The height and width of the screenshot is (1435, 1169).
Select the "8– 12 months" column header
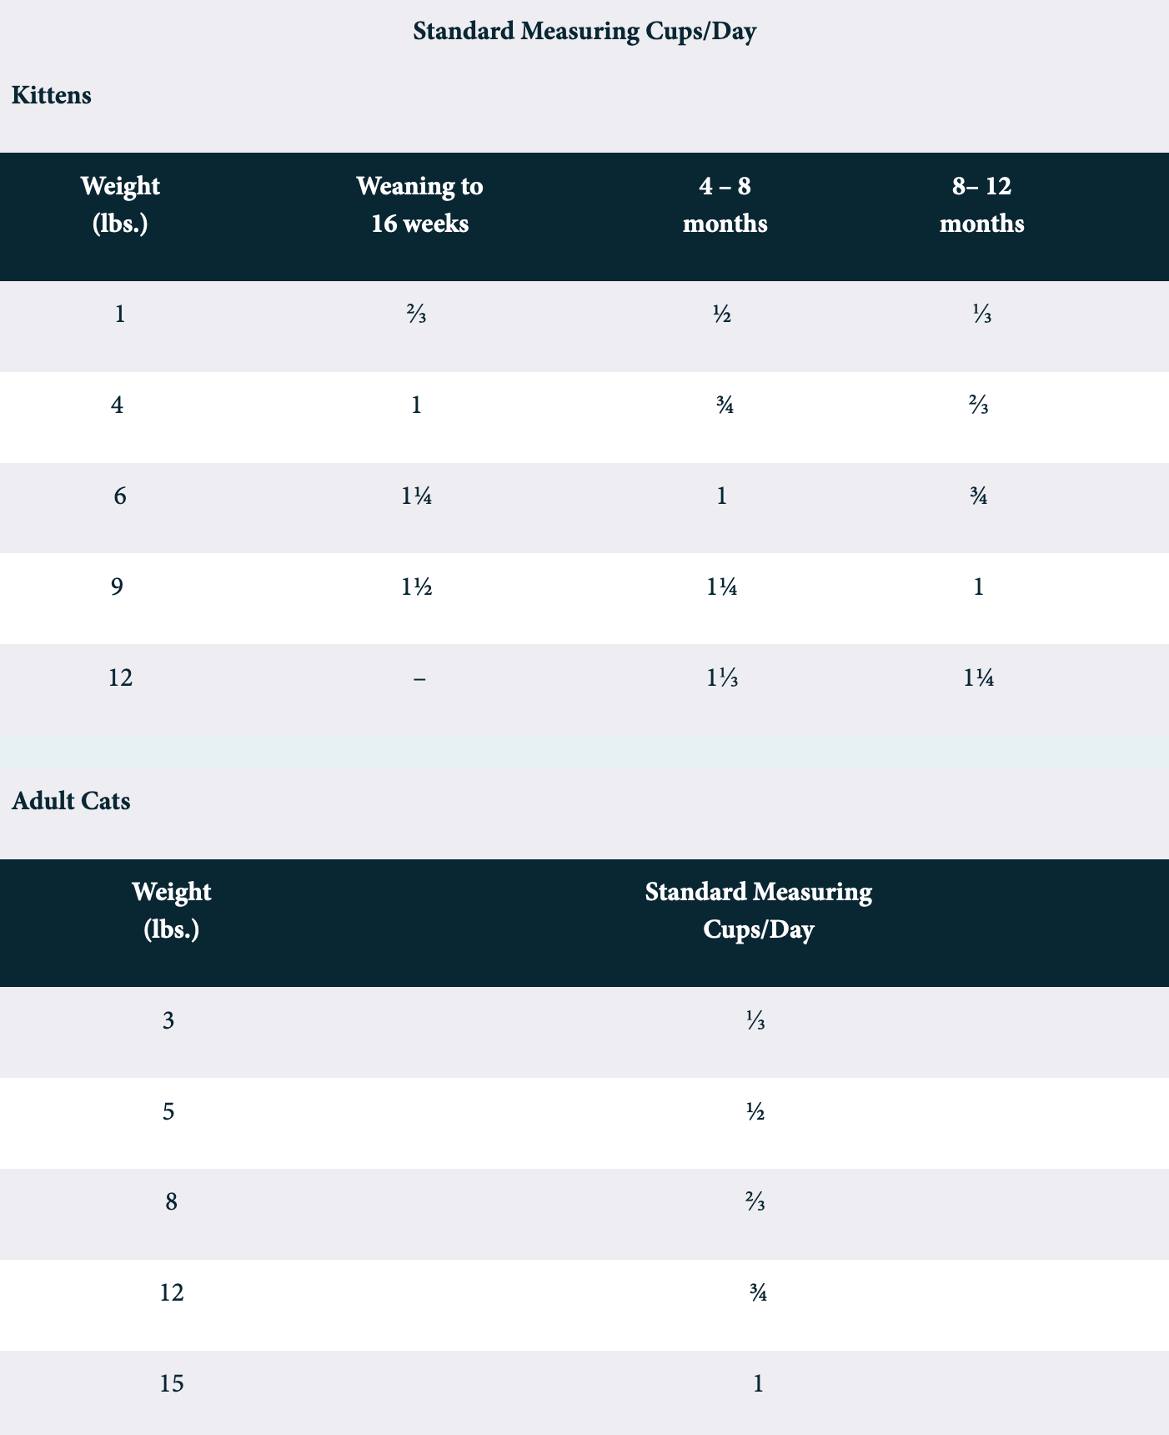tap(981, 204)
